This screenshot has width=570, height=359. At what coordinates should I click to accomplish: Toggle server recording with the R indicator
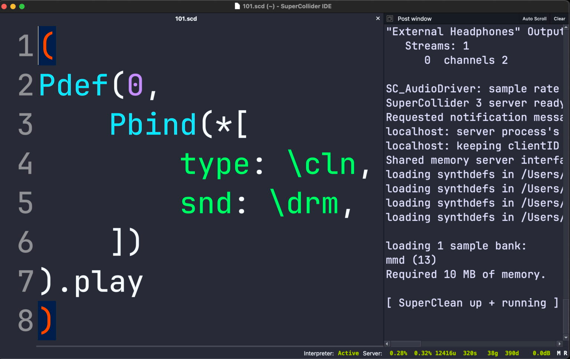(x=565, y=353)
